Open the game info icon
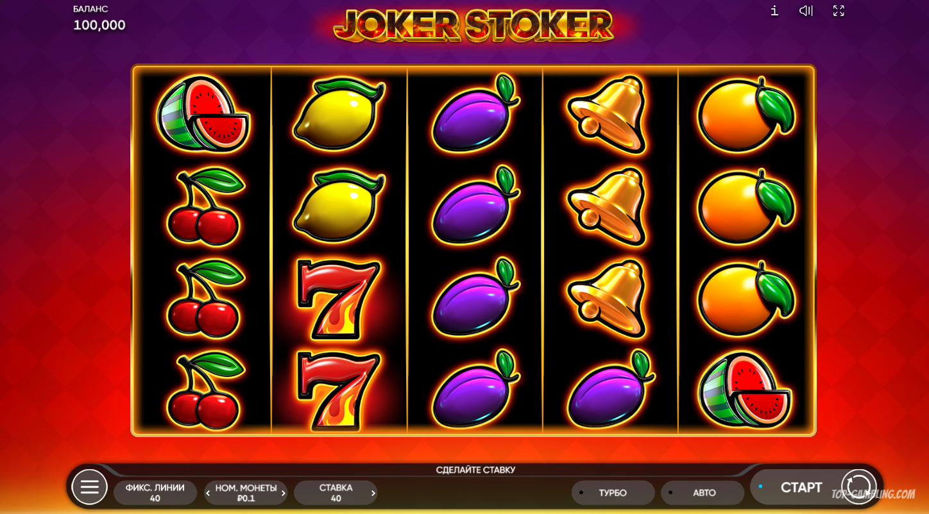 (x=774, y=11)
